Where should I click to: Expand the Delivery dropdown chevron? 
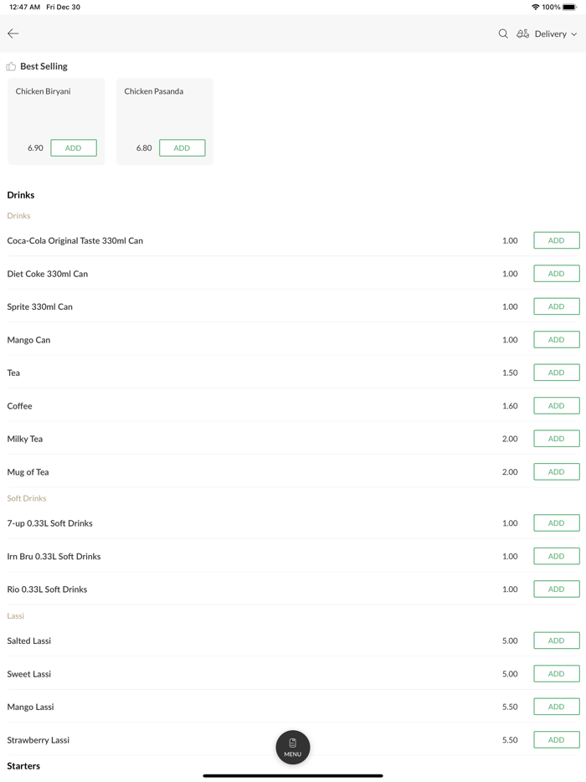574,34
